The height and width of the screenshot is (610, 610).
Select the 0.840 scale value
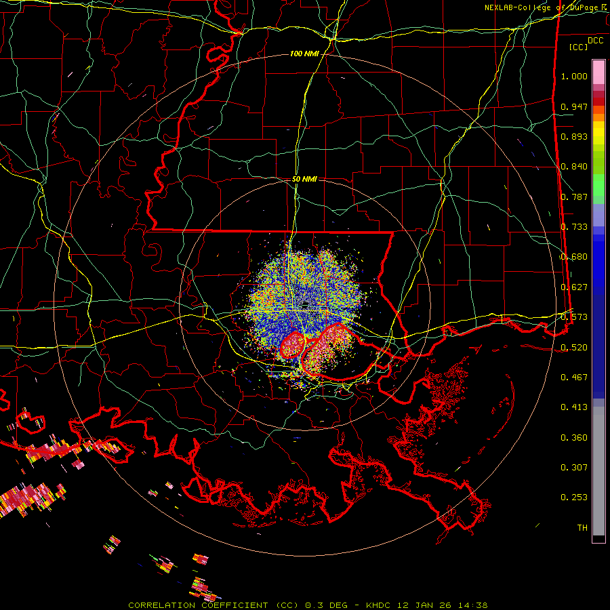pyautogui.click(x=574, y=167)
